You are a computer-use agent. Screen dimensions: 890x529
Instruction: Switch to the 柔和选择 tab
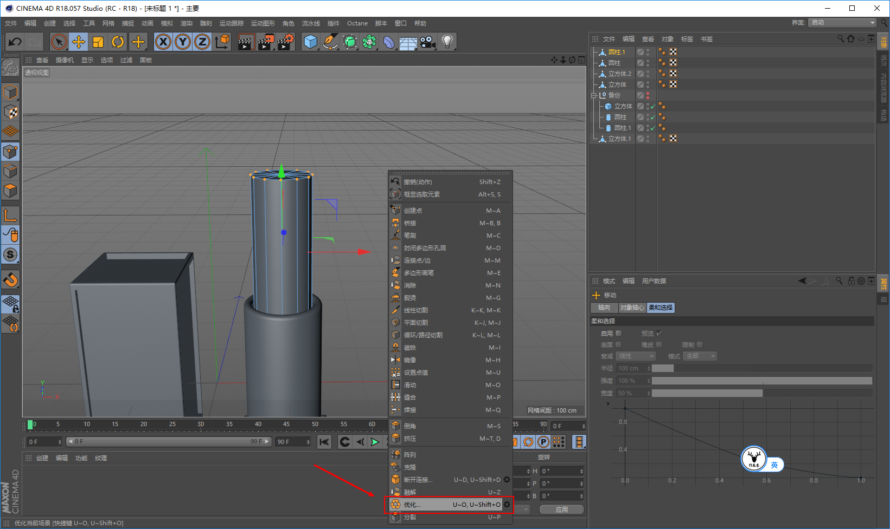661,308
